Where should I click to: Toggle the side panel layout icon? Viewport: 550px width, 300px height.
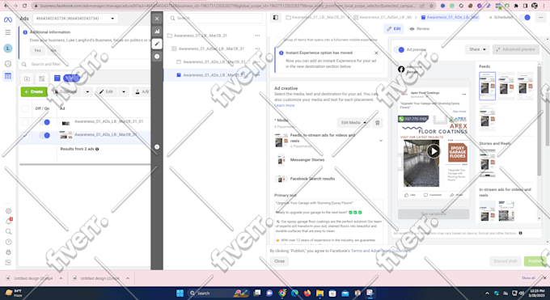(276, 17)
